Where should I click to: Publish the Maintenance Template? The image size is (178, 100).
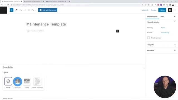(162, 10)
